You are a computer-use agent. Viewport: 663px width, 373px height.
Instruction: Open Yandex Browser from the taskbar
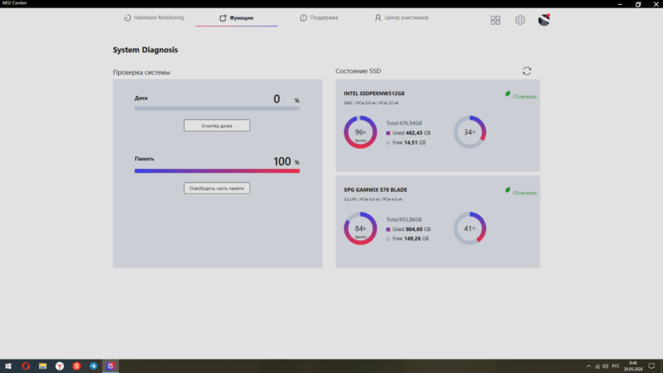coord(59,366)
